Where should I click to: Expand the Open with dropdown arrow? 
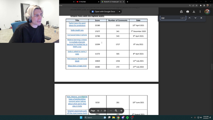119,12
